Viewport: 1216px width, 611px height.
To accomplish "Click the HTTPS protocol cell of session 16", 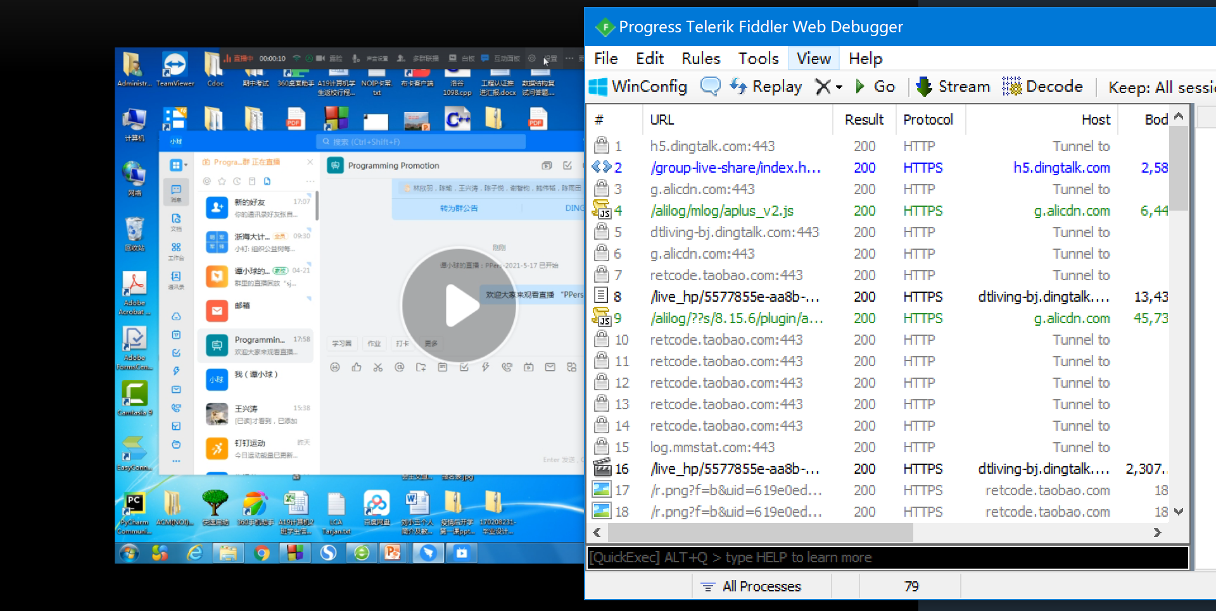I will (x=923, y=469).
